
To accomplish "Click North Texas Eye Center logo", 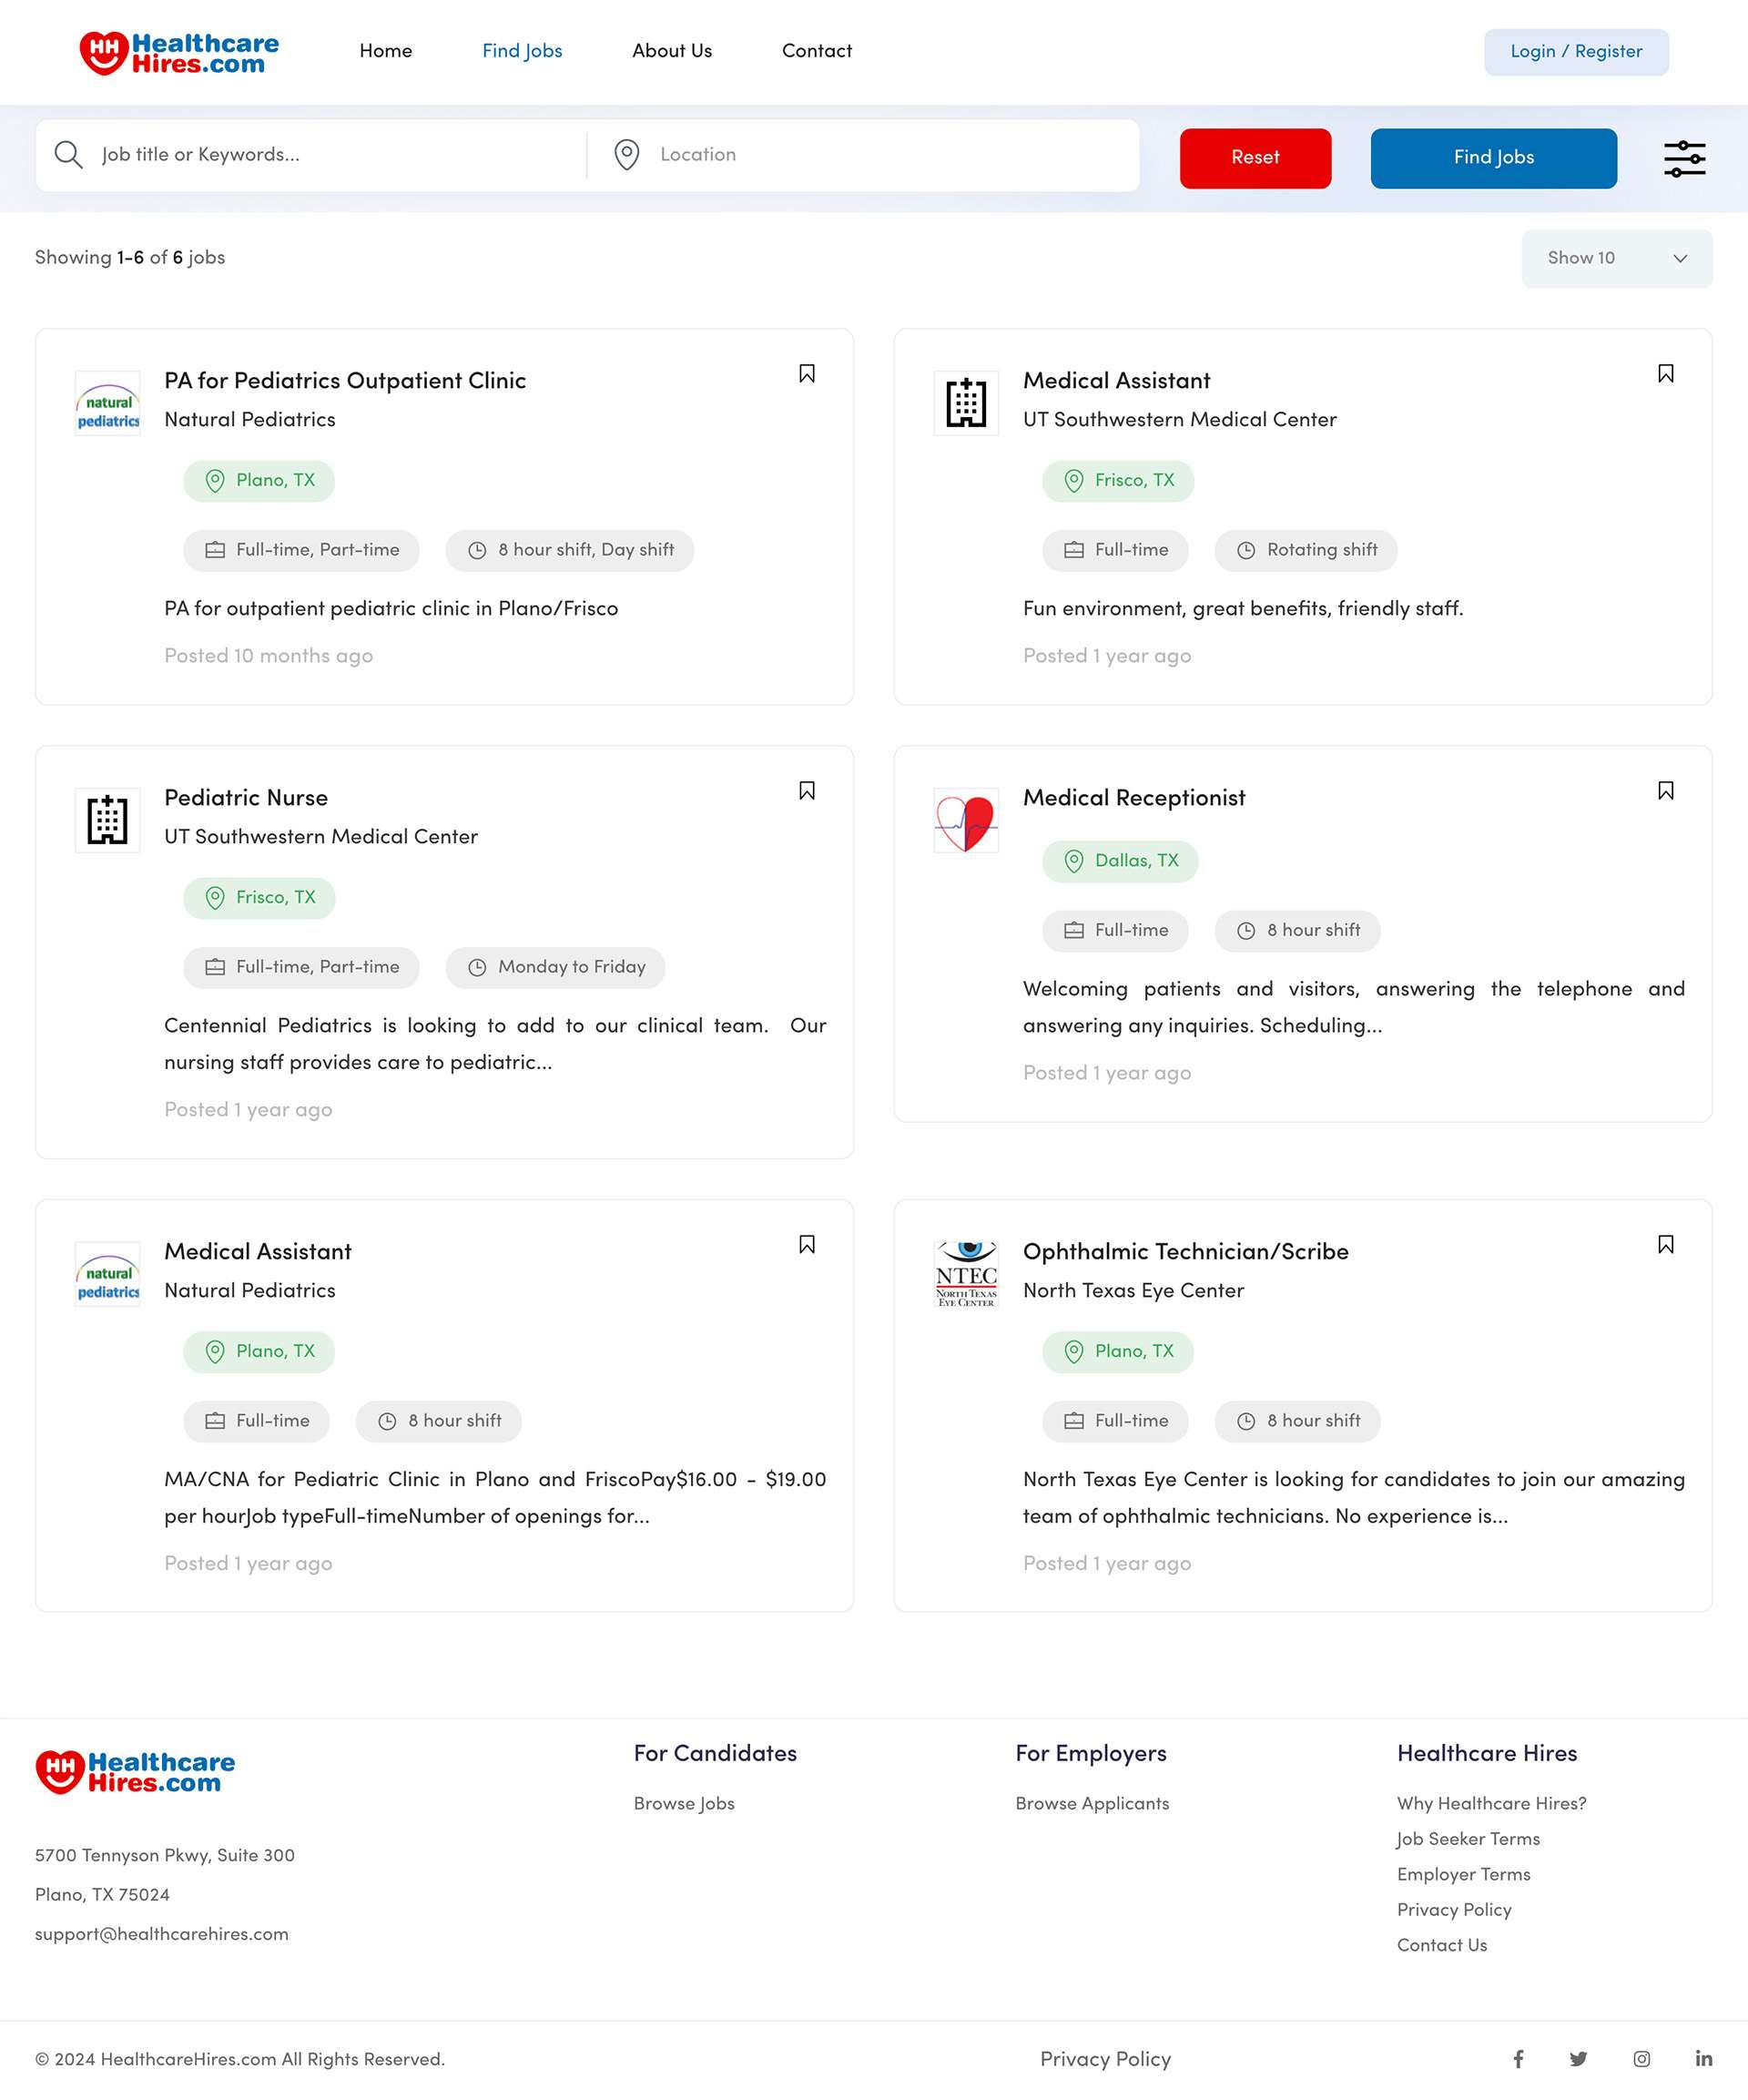I will click(965, 1274).
